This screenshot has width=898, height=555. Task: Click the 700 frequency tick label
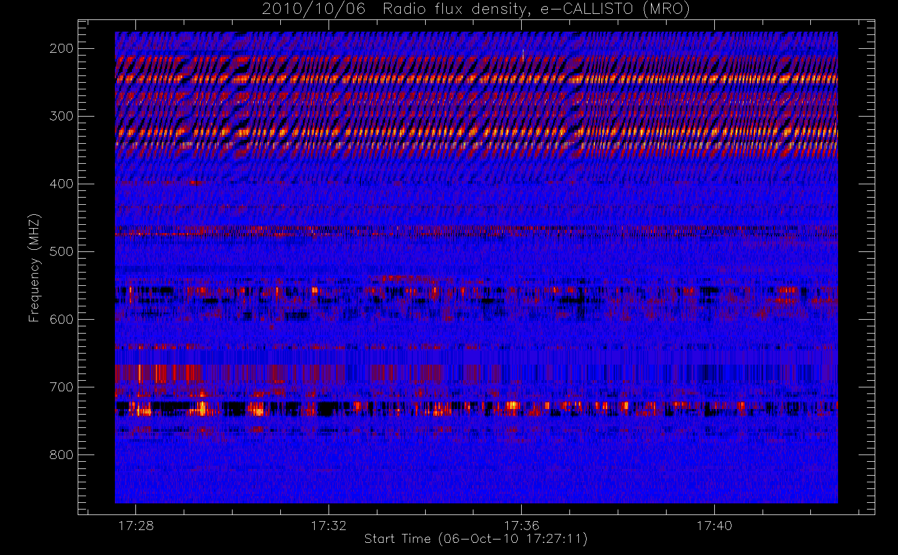coord(62,387)
